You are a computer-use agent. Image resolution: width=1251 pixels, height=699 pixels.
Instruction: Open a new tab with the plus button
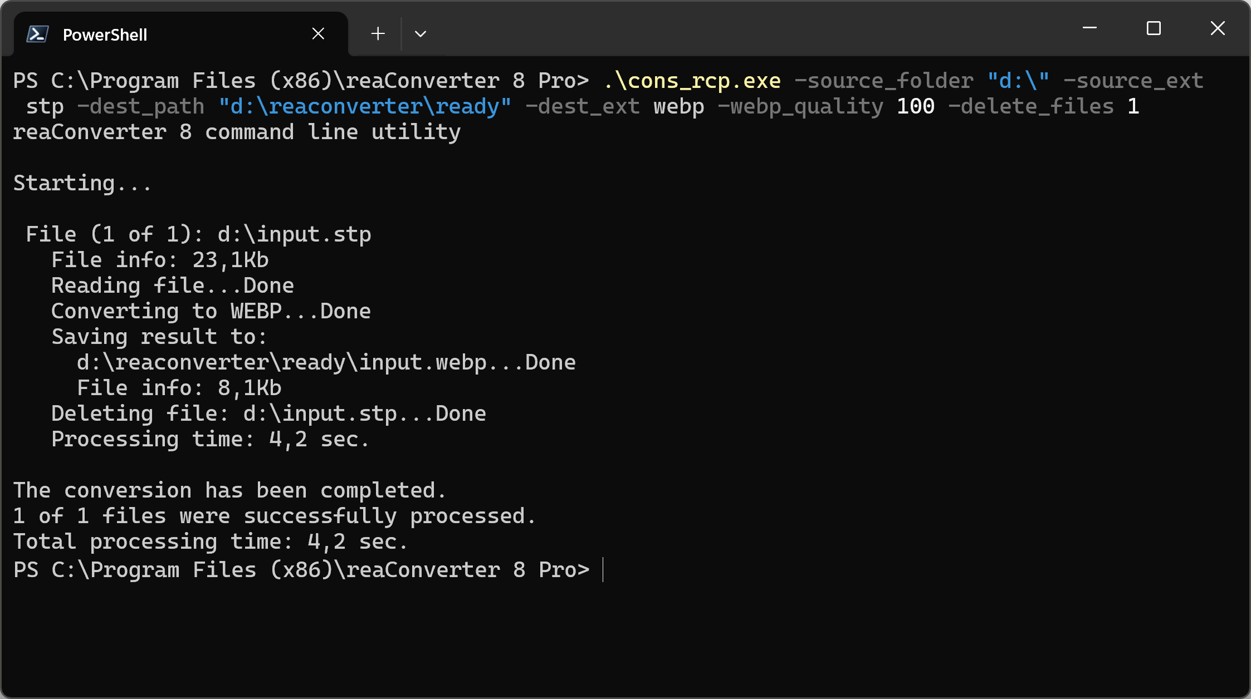click(378, 33)
